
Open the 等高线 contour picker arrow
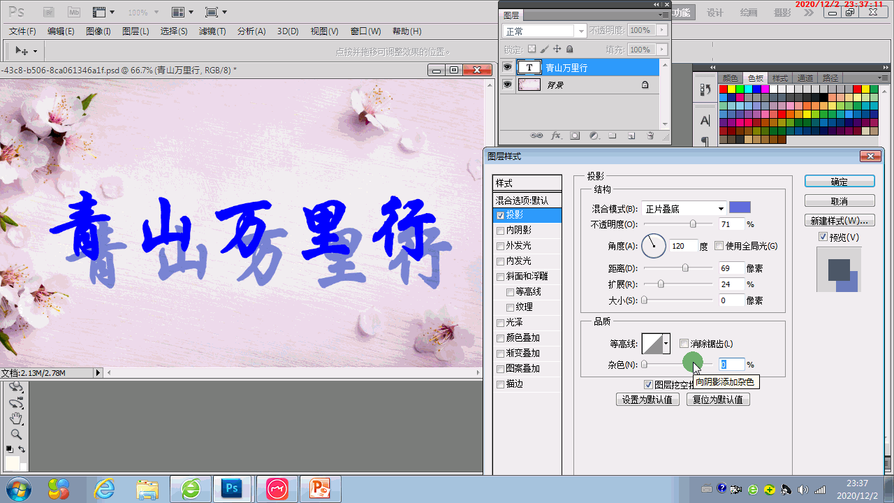click(x=666, y=343)
